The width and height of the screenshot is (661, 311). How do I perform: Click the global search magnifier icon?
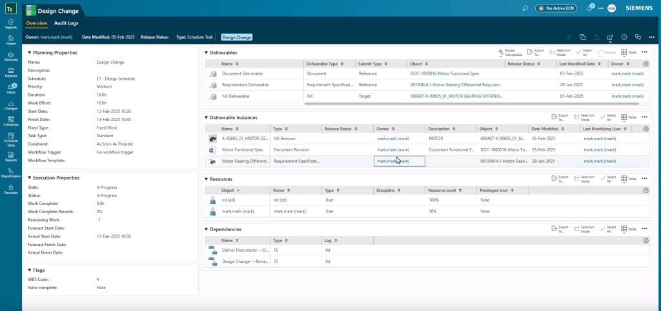tap(525, 8)
